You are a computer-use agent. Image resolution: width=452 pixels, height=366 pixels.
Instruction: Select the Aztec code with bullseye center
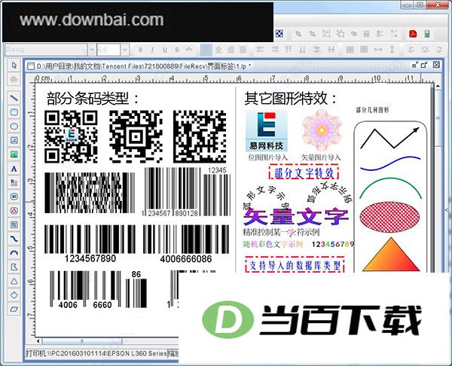[x=136, y=136]
